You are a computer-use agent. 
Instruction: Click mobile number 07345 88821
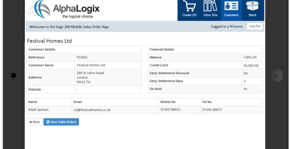pos(170,110)
